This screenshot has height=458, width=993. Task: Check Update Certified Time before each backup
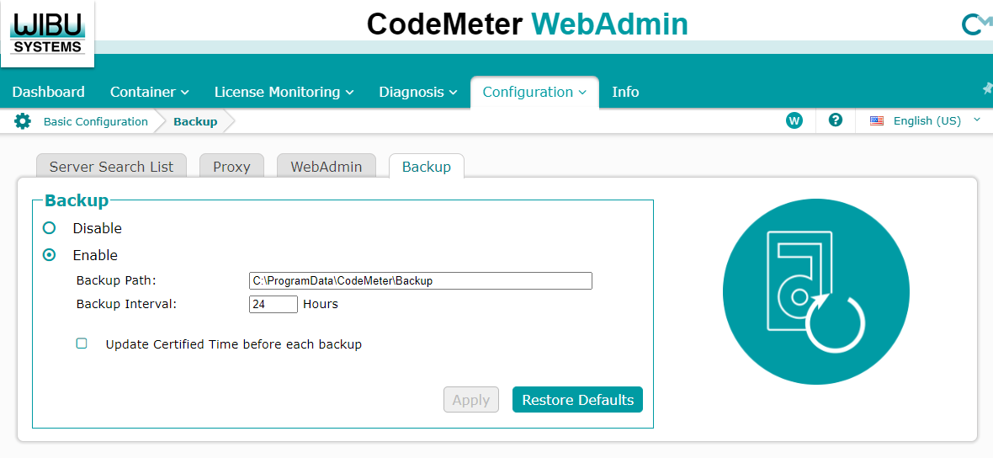(x=82, y=343)
